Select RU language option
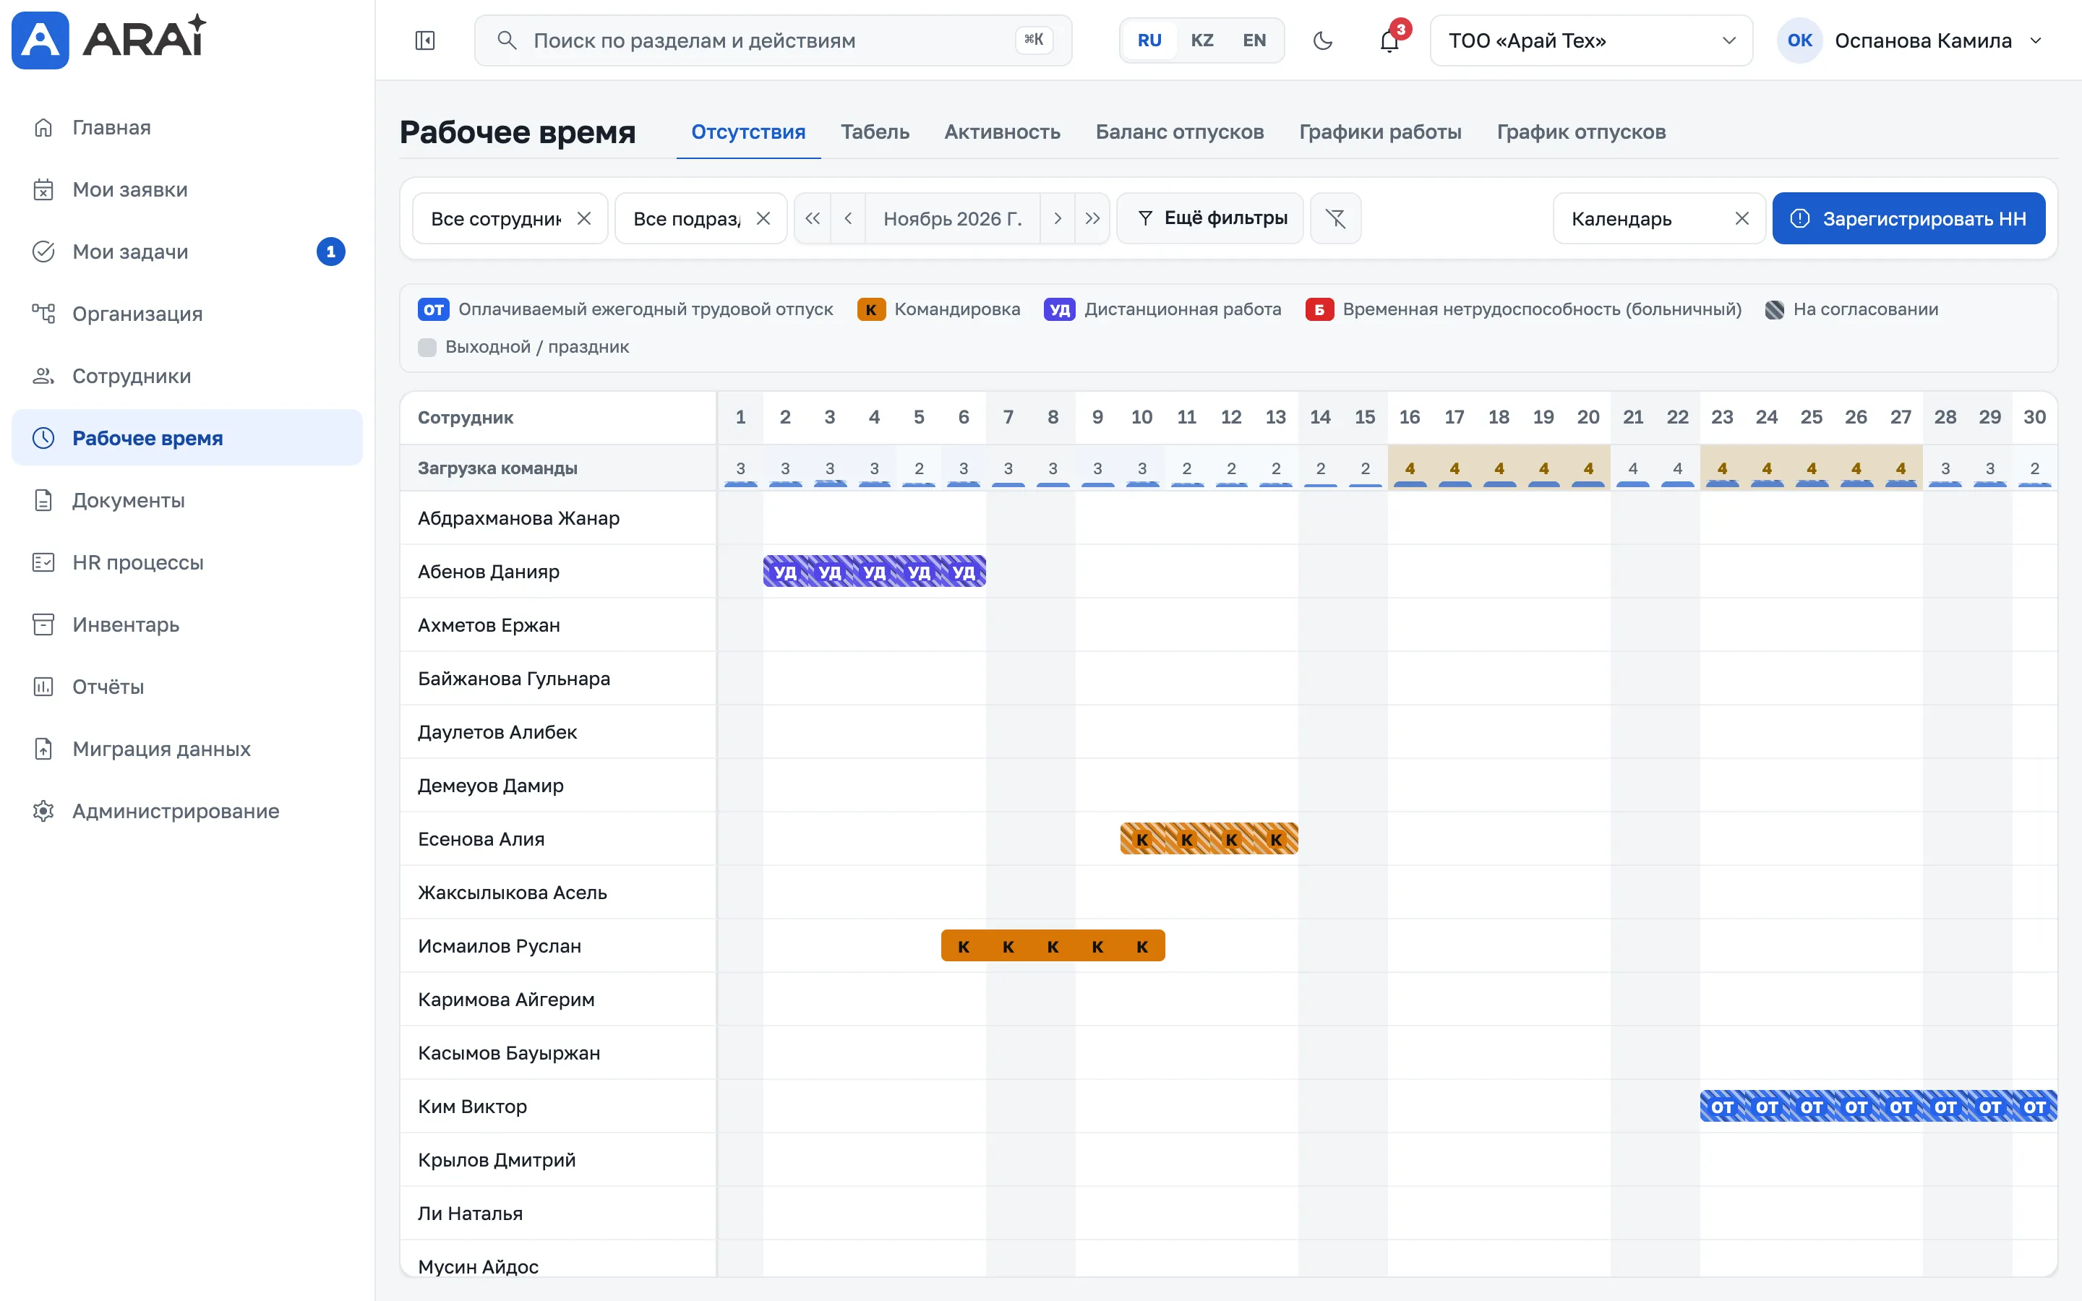 click(x=1149, y=40)
